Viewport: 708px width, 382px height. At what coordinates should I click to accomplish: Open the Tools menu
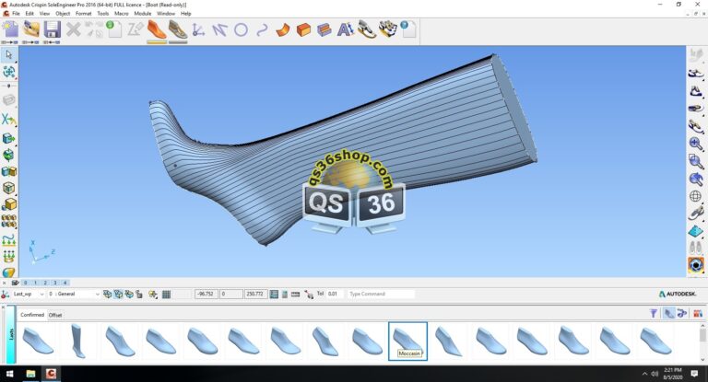[x=103, y=14]
